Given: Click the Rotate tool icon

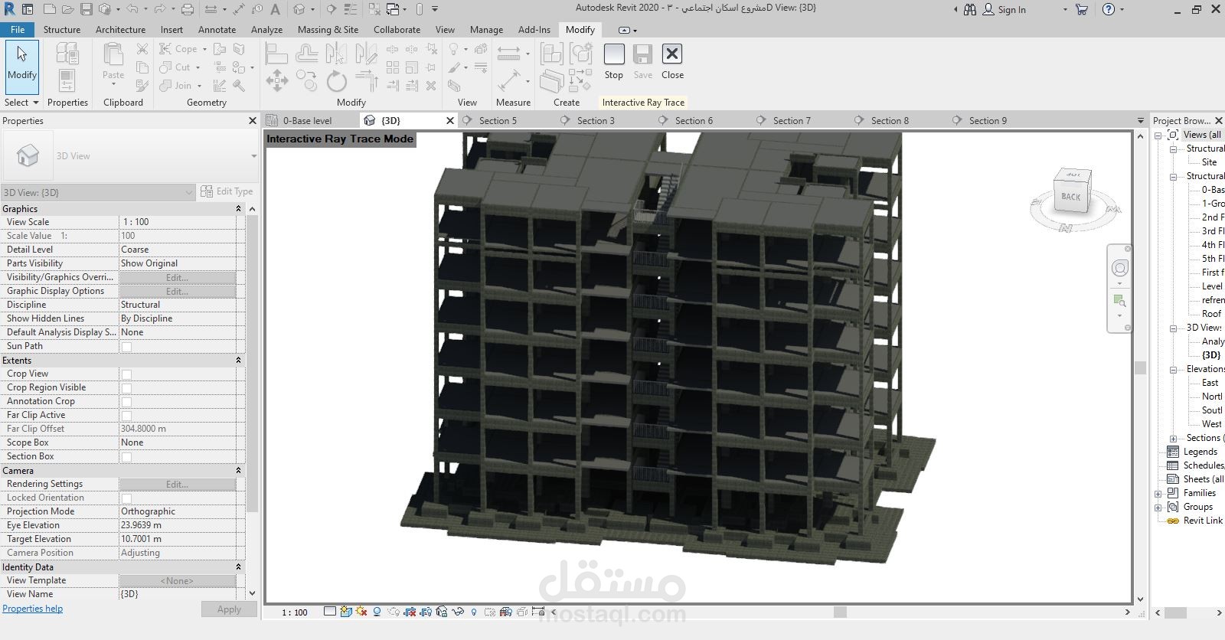Looking at the screenshot, I should (336, 80).
